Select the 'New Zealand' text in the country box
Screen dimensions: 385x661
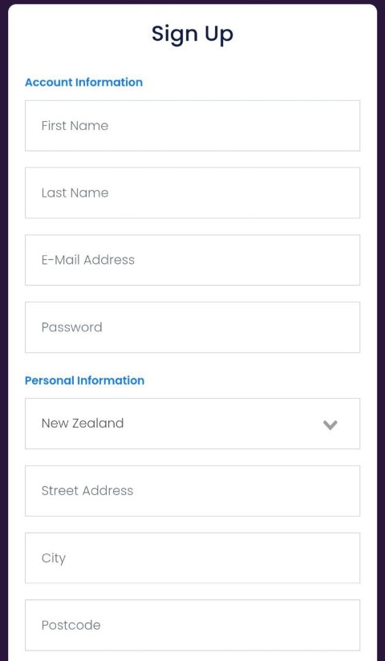click(83, 424)
